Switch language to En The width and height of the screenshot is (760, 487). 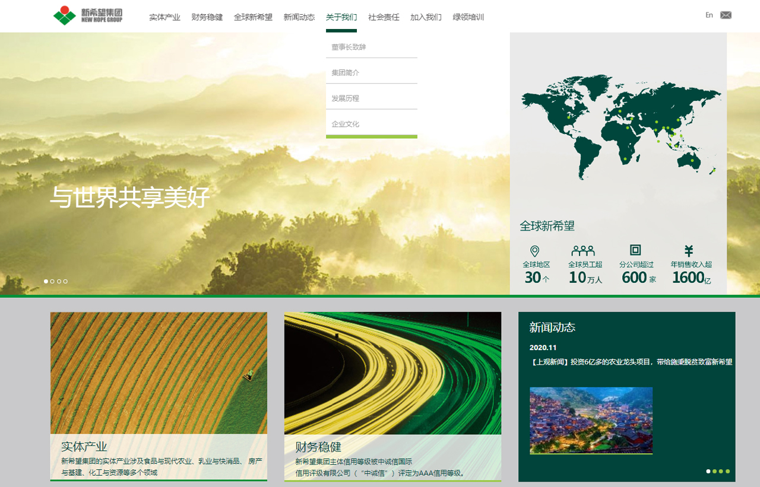[x=709, y=15]
